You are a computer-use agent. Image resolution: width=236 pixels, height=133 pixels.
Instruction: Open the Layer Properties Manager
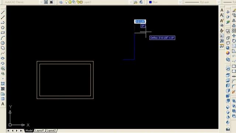[x=61, y=2]
